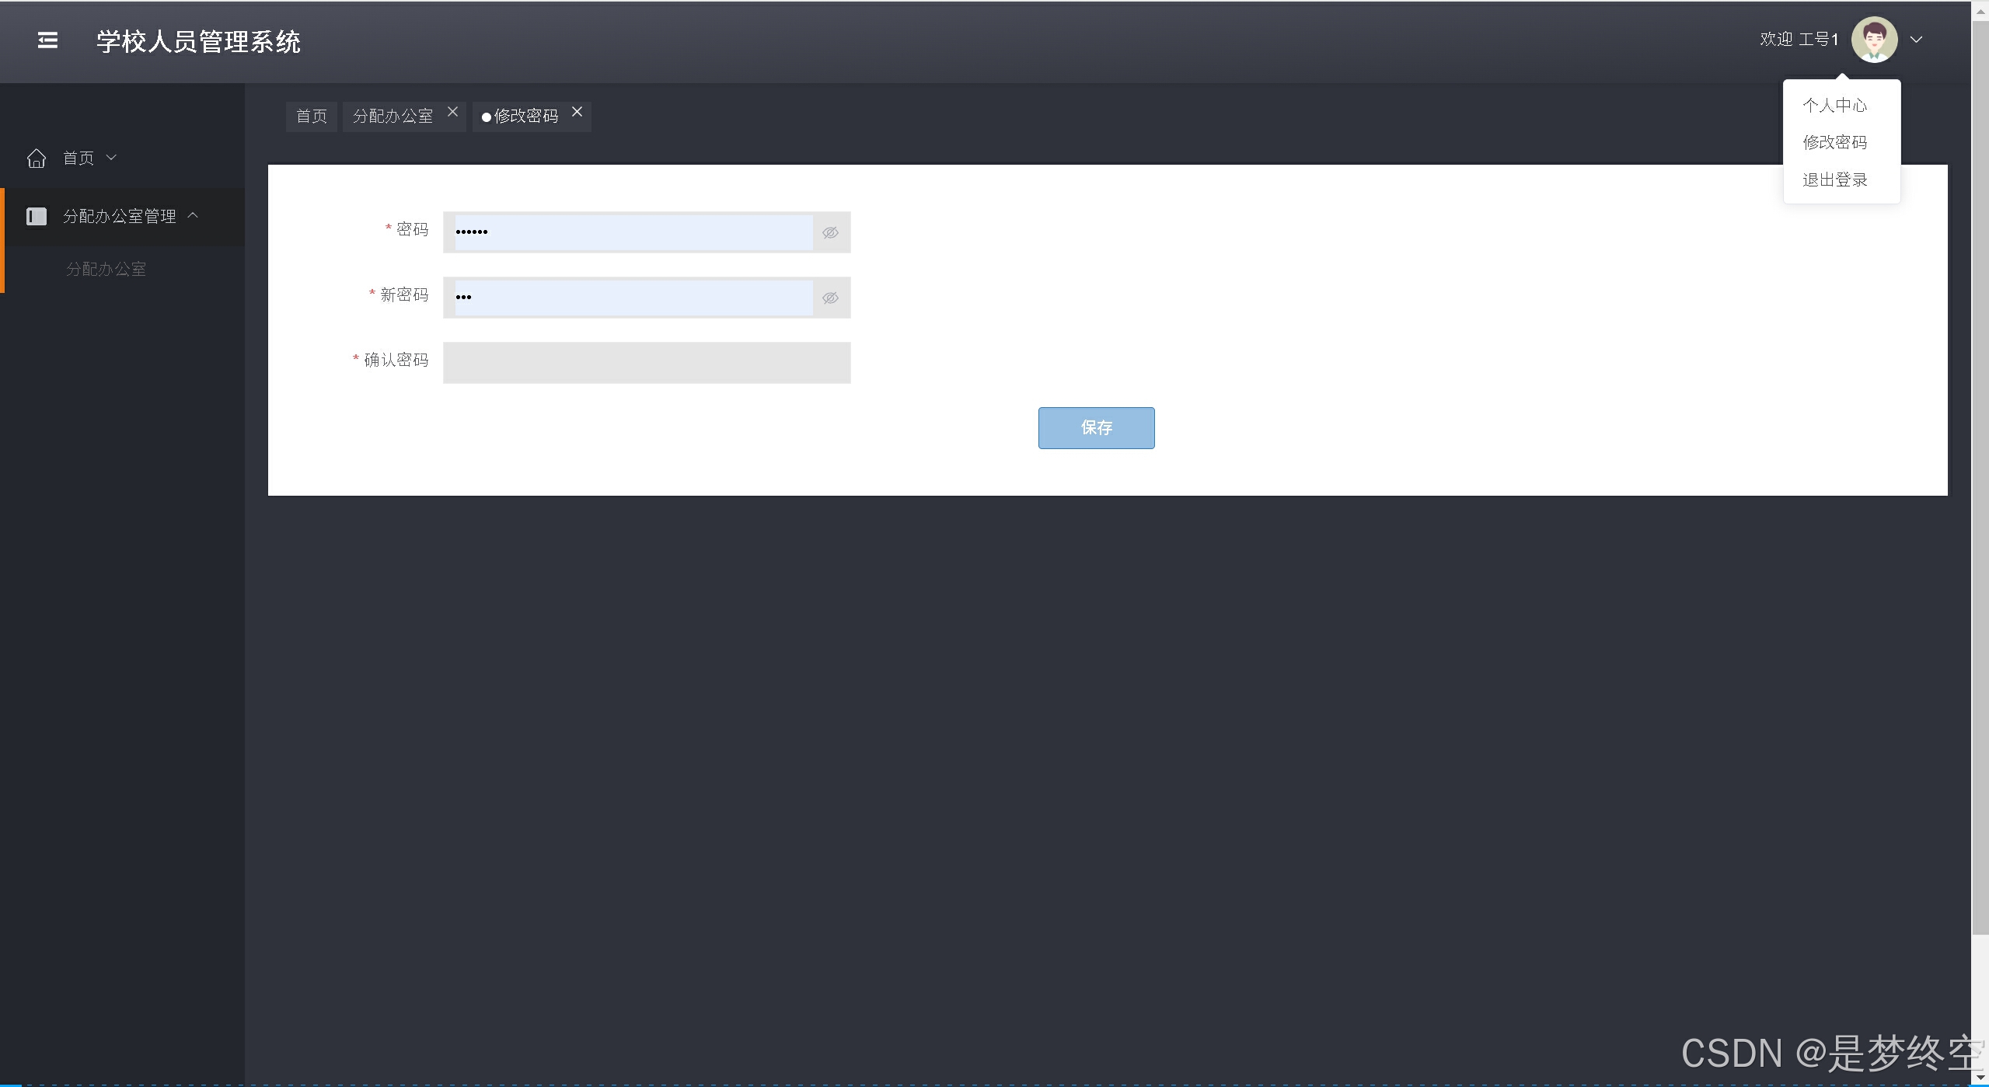Switch to the 分配办公室 tab
Screen dimensions: 1989x1087
(x=393, y=117)
